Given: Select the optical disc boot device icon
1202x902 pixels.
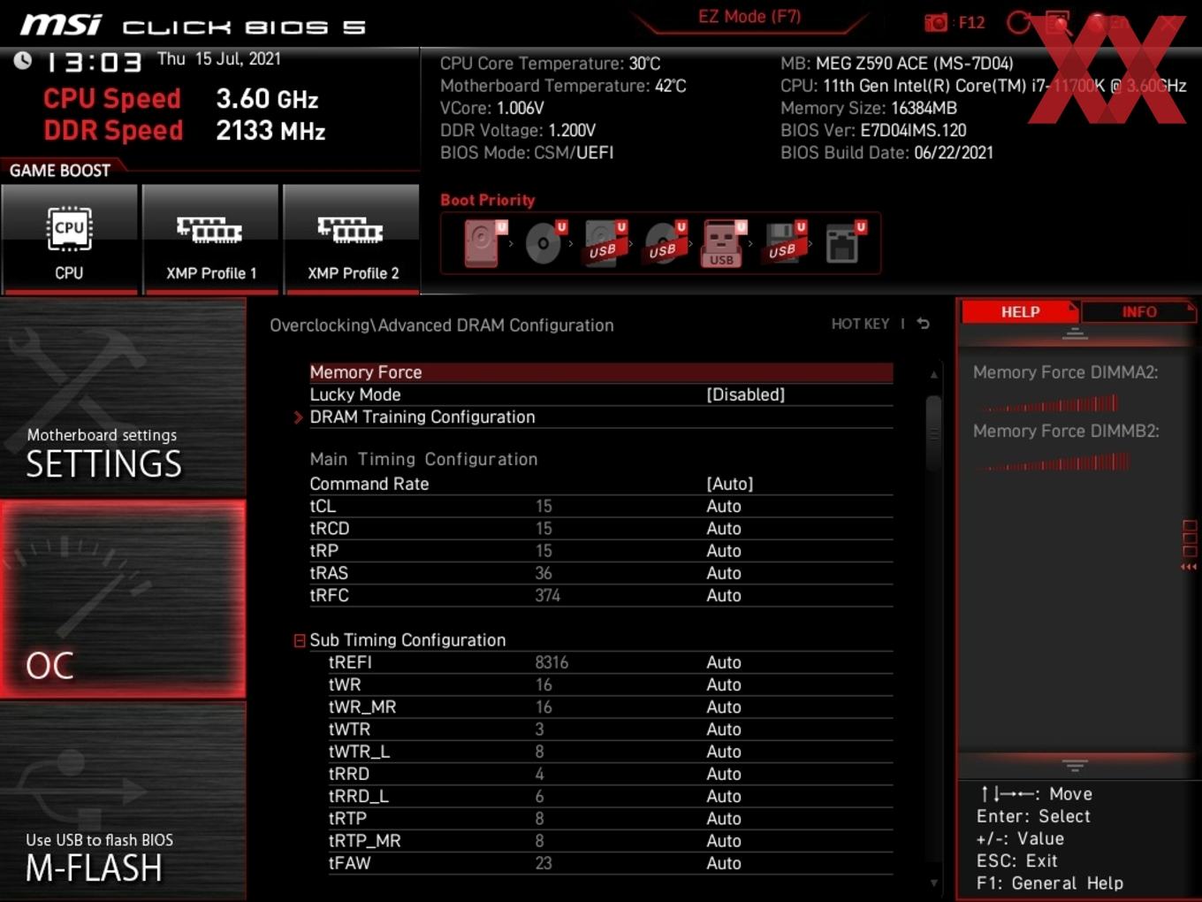Looking at the screenshot, I should (x=544, y=243).
